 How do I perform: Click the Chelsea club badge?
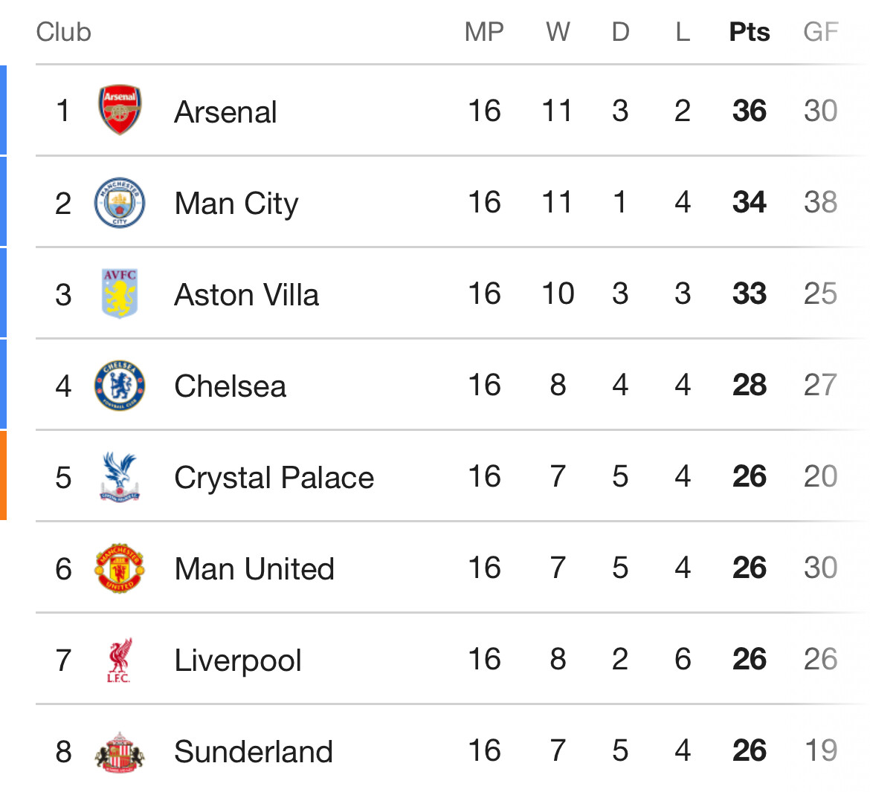pyautogui.click(x=120, y=386)
